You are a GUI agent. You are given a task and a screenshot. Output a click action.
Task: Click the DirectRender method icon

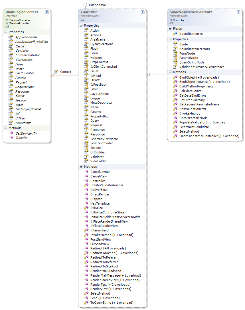click(x=86, y=194)
